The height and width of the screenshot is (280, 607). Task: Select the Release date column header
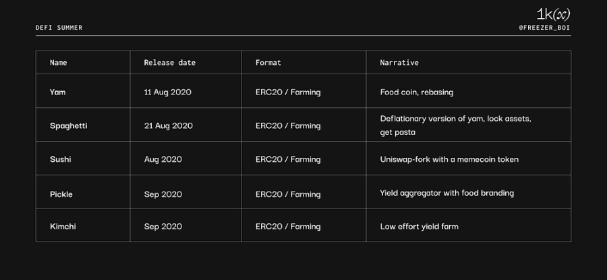click(x=170, y=62)
